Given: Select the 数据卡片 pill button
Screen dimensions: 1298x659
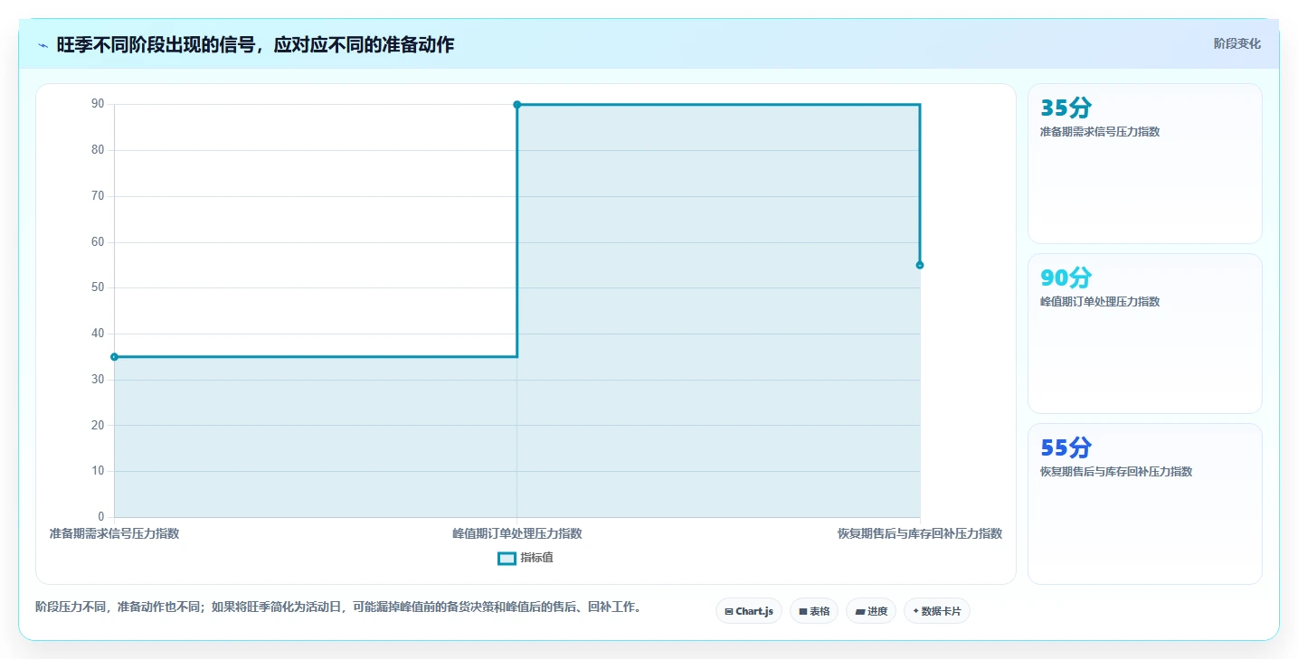Looking at the screenshot, I should 937,611.
